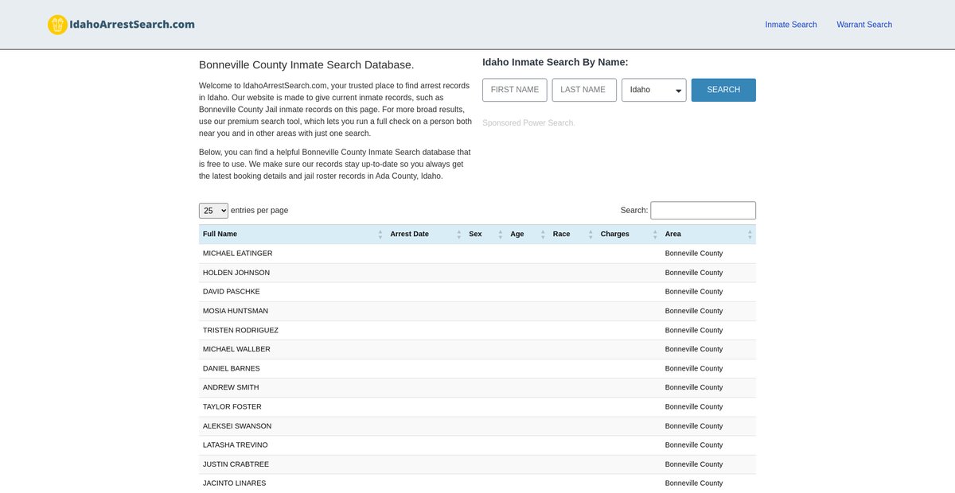Open Inmate Search navigation link
This screenshot has height=493, width=955.
pos(790,25)
